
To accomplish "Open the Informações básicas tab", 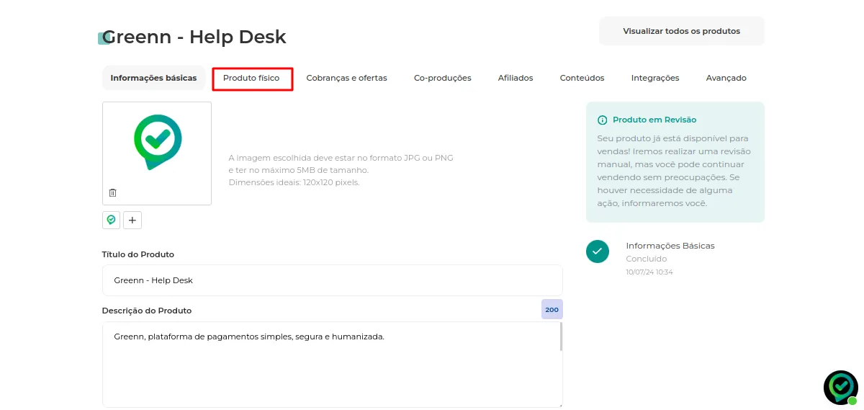I will (153, 78).
